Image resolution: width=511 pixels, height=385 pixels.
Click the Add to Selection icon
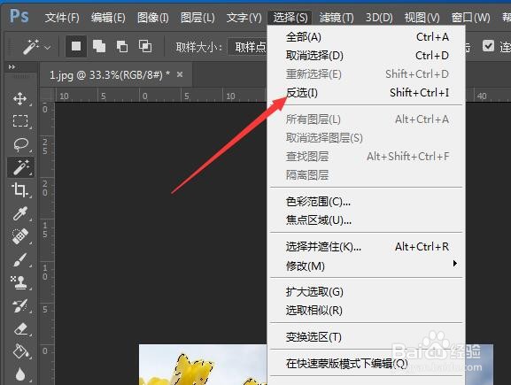click(99, 47)
